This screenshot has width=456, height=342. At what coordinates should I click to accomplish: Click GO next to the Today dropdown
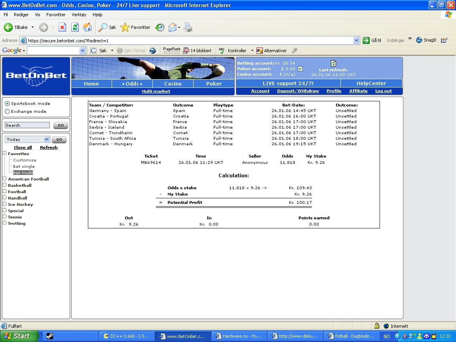point(59,140)
